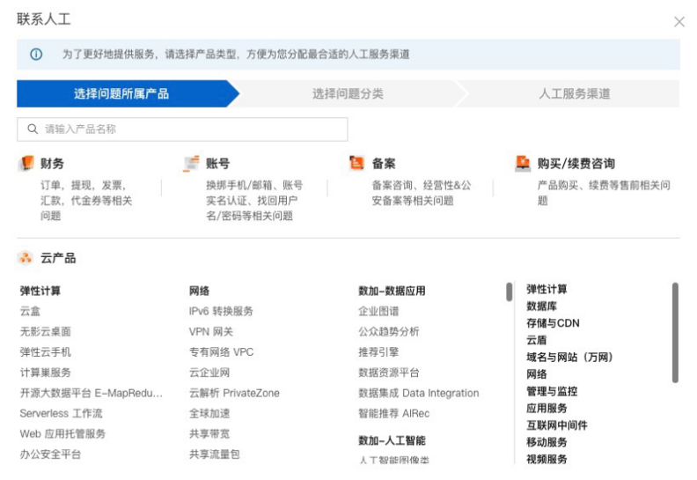Jump to 互联网中间件 in the category index
The width and height of the screenshot is (697, 480).
click(557, 425)
